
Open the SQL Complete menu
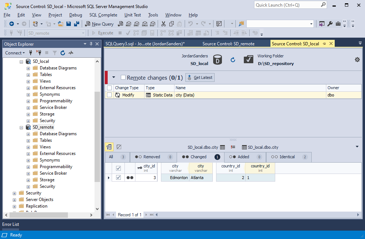coord(103,15)
